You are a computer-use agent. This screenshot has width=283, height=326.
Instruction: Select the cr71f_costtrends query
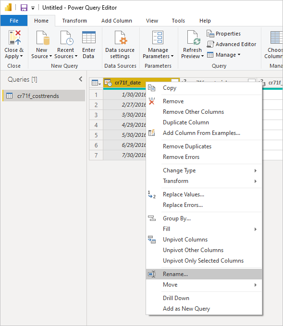[x=44, y=96]
